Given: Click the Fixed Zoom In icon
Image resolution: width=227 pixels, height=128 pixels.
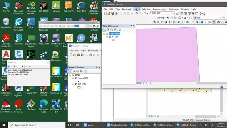Looking at the screenshot, I should (x=170, y=22).
